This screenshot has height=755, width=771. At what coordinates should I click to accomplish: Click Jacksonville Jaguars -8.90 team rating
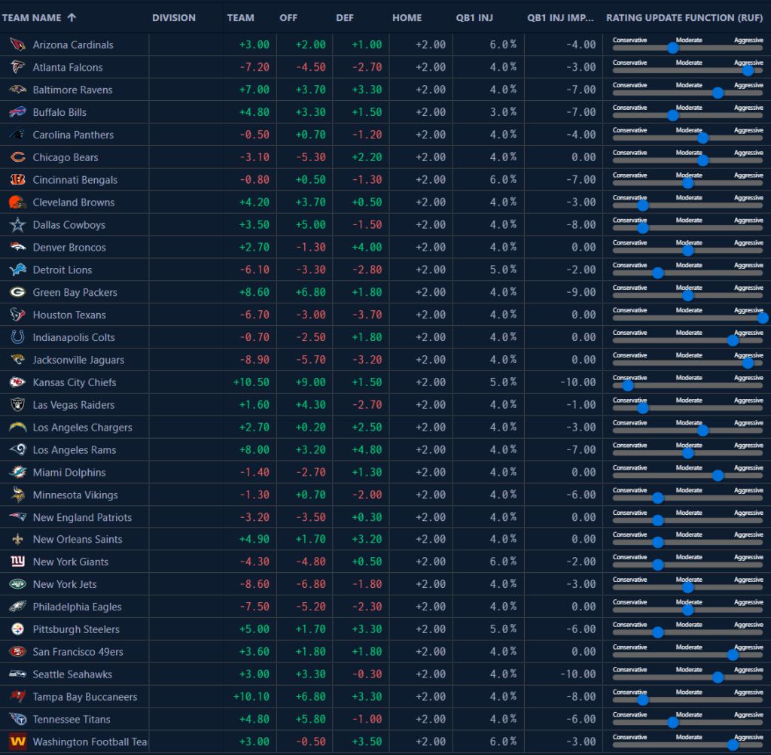coord(254,360)
